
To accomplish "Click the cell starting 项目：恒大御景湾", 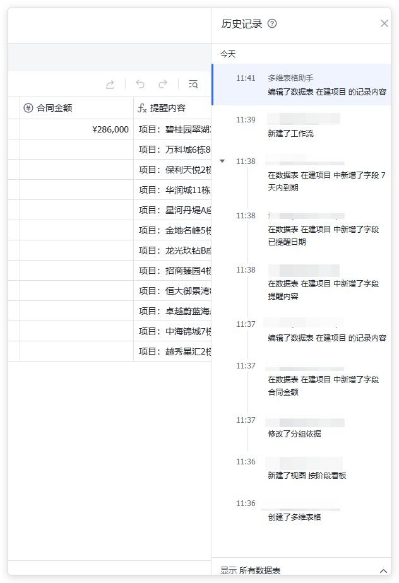I will click(172, 291).
